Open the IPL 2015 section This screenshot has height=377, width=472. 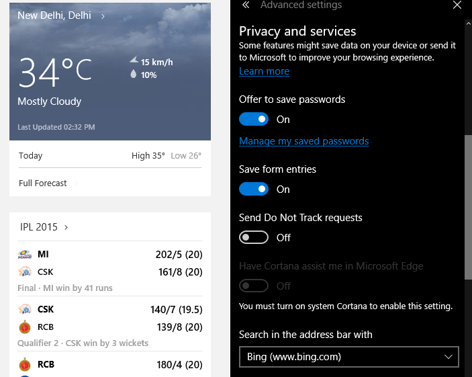tap(38, 227)
